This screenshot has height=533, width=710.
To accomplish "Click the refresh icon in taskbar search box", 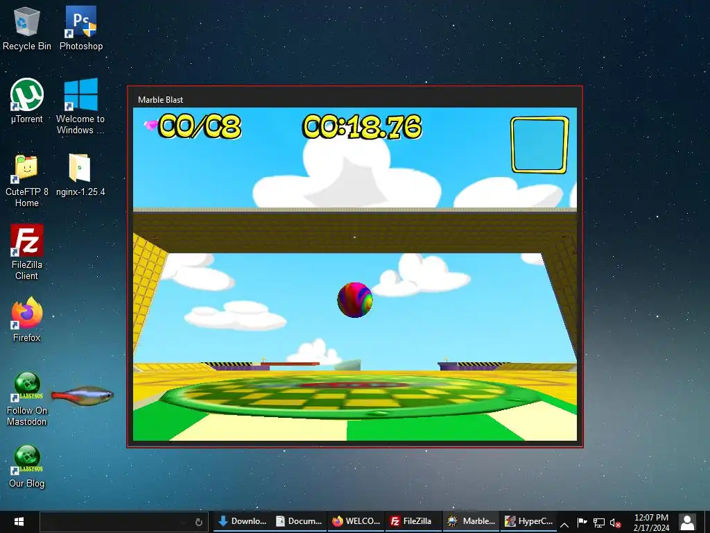I will (x=198, y=522).
